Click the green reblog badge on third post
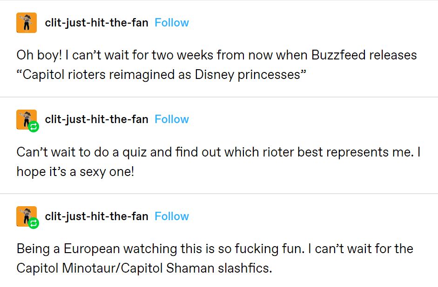This screenshot has height=287, width=438. pos(34,224)
